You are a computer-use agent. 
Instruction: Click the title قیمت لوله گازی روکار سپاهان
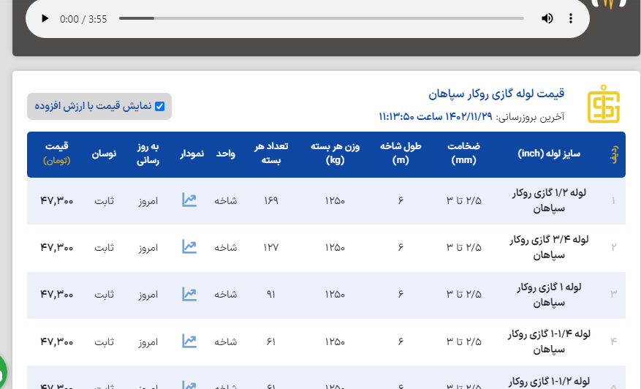click(x=496, y=94)
